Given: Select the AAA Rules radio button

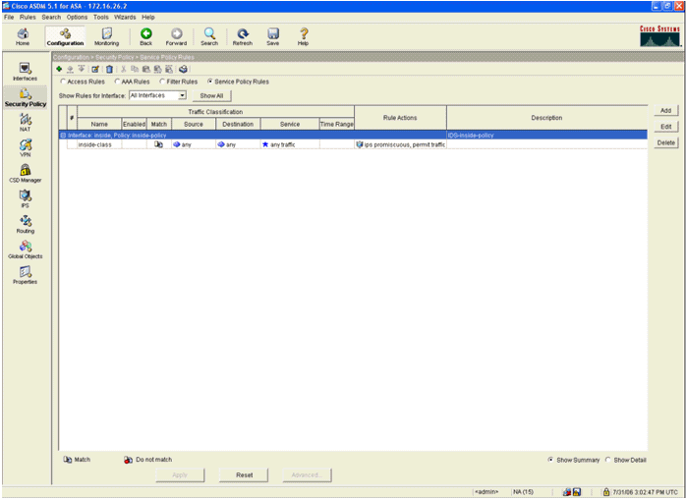Looking at the screenshot, I should (x=117, y=82).
